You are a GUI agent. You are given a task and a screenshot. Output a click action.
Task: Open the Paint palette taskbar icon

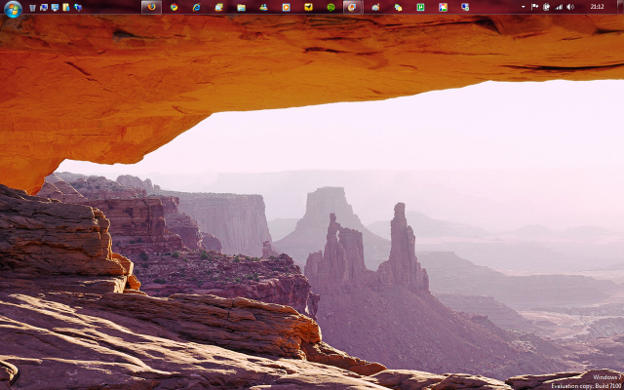375,7
